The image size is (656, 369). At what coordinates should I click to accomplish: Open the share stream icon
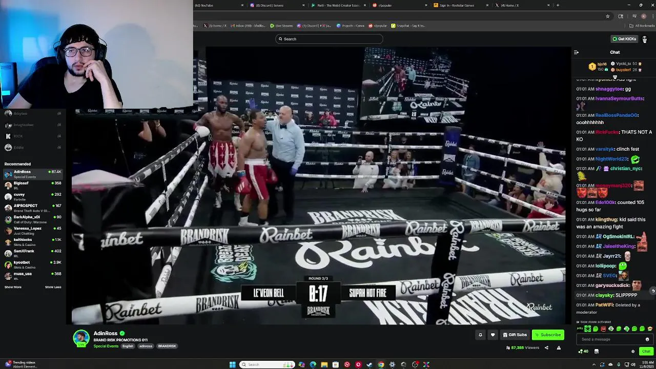click(546, 348)
